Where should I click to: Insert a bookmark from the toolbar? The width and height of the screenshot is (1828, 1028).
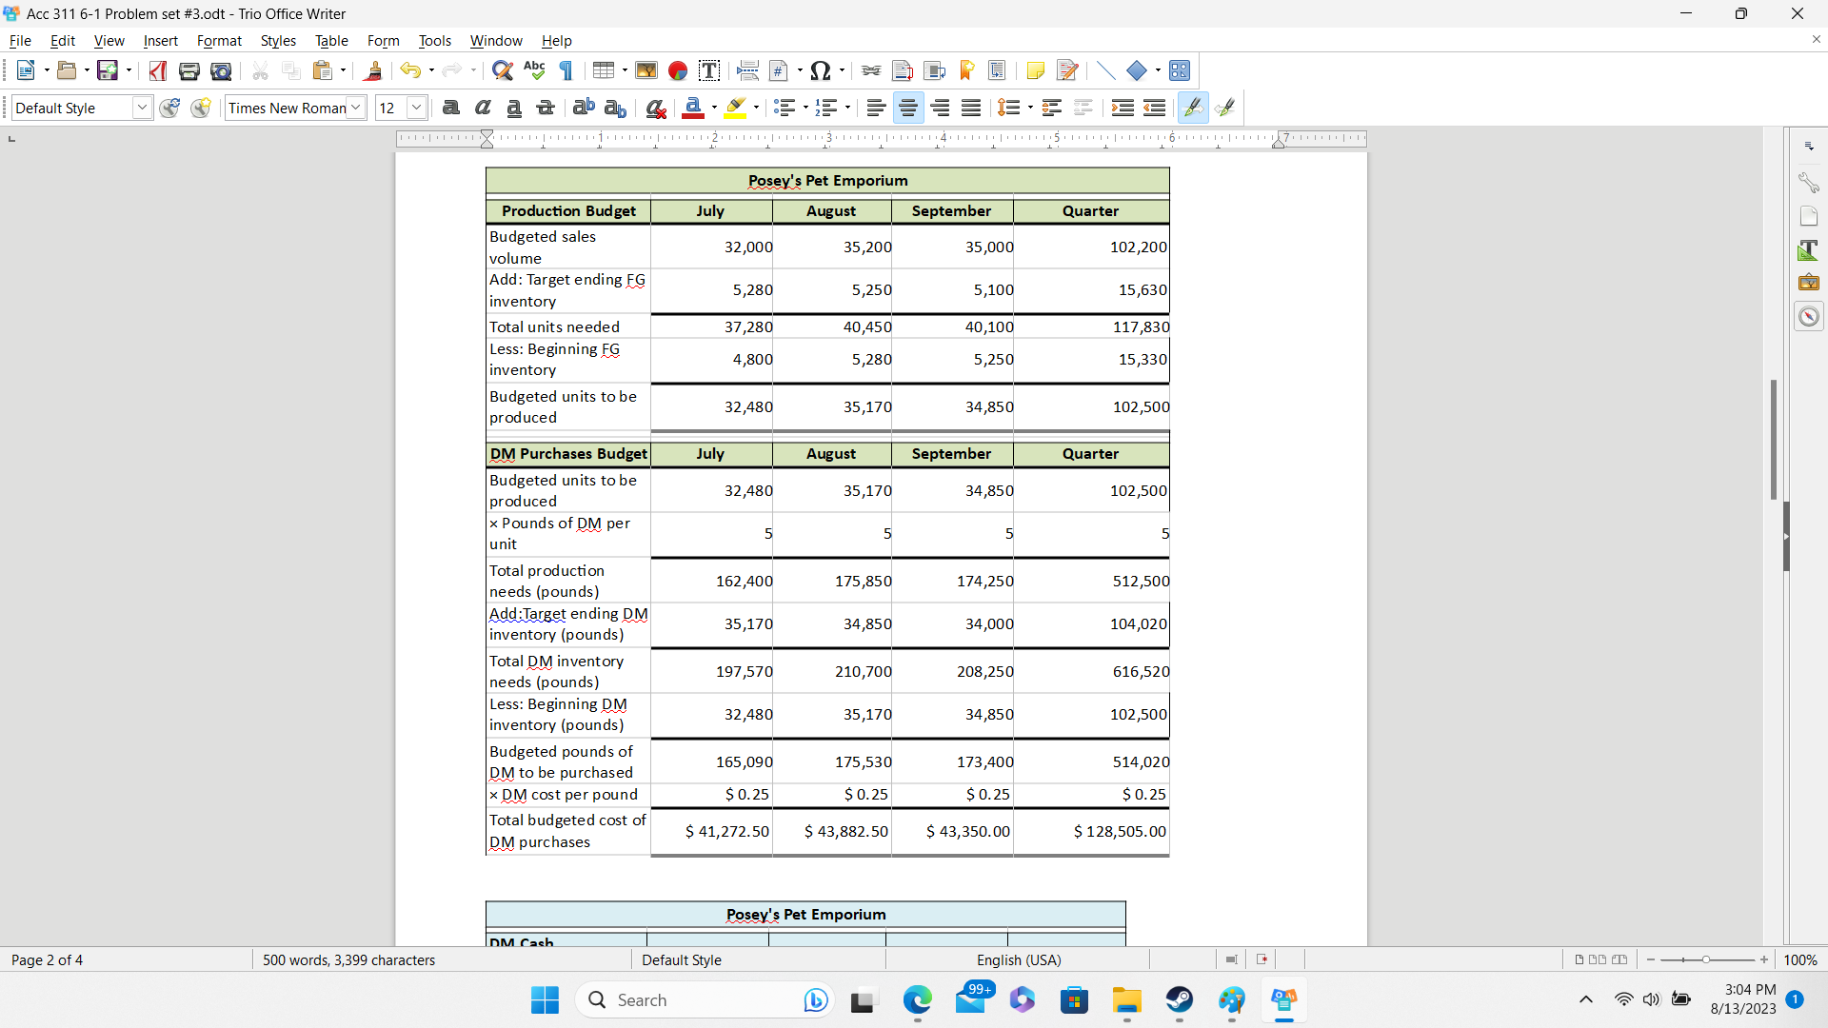(966, 70)
